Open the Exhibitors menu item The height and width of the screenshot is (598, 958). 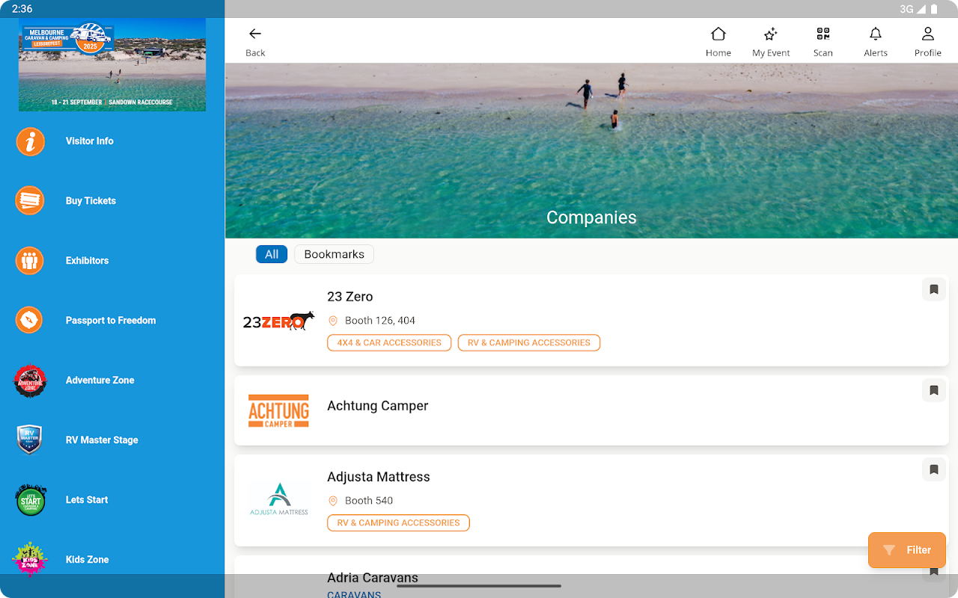112,260
